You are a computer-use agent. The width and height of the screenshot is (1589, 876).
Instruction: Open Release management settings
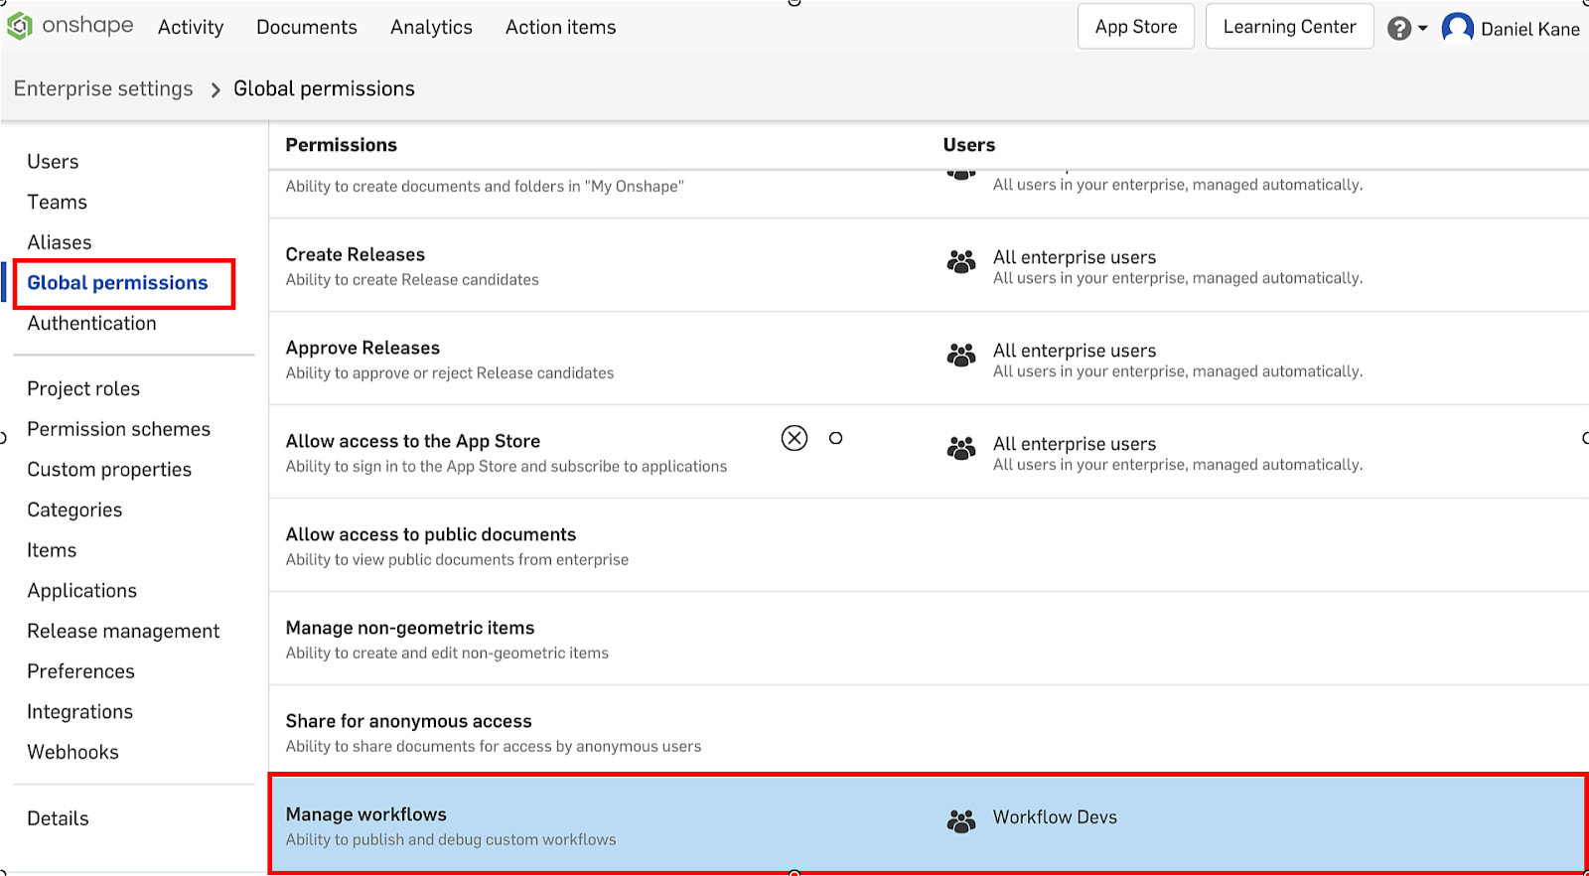click(x=123, y=632)
